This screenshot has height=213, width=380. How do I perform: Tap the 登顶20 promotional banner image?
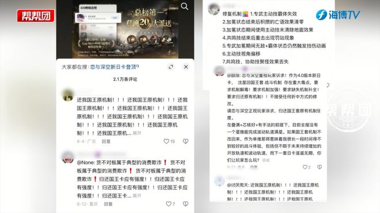tap(125, 29)
